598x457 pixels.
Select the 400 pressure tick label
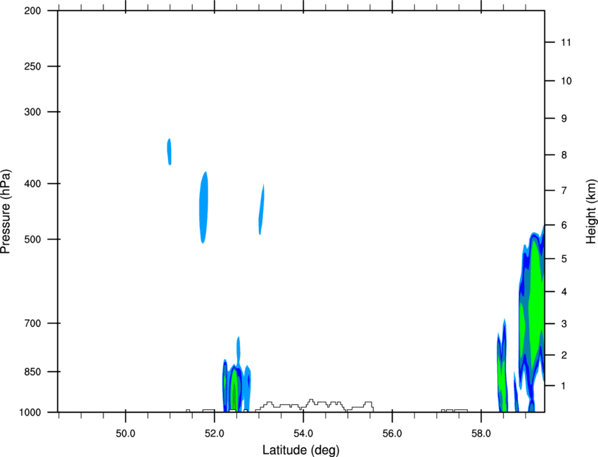[32, 184]
